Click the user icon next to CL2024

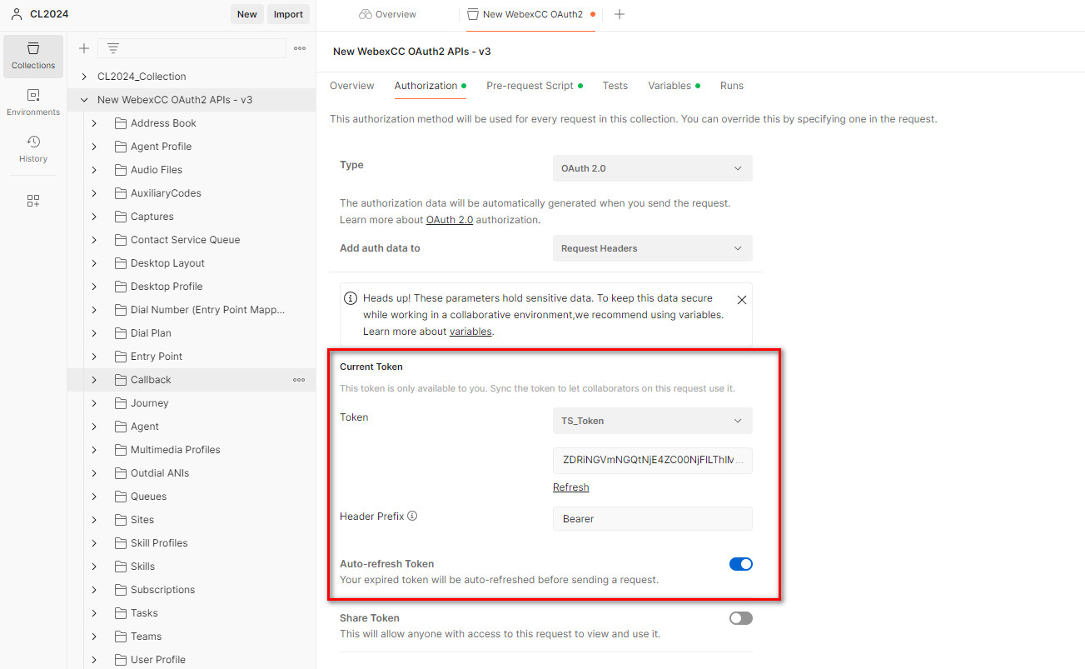click(x=17, y=13)
